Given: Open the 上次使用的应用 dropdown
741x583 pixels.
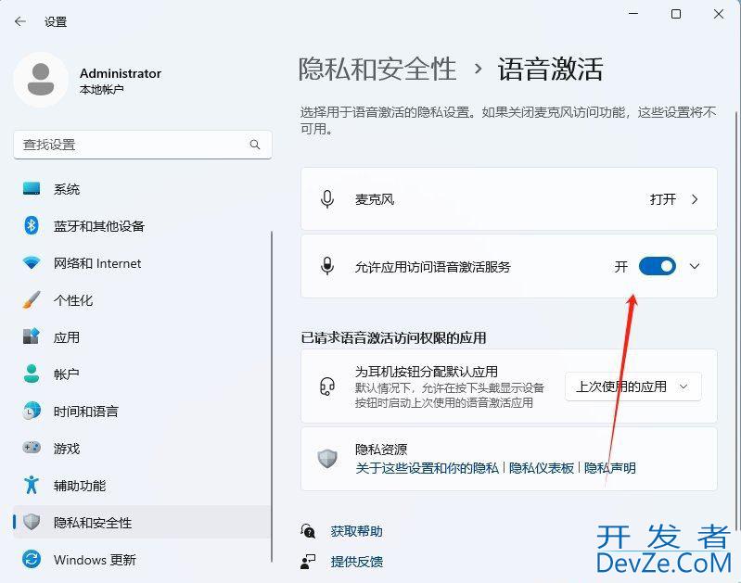Looking at the screenshot, I should (632, 387).
